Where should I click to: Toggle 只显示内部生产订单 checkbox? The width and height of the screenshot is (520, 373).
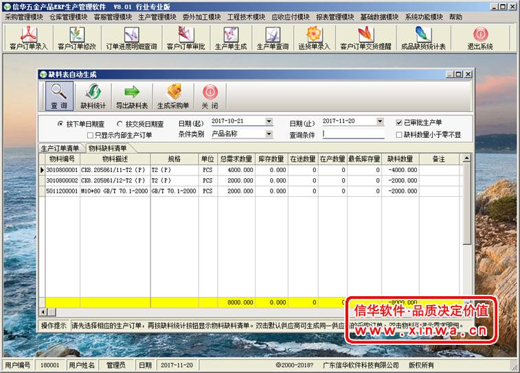[x=90, y=135]
